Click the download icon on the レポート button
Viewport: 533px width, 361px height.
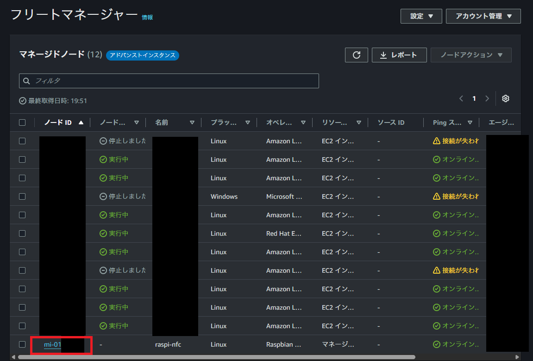pos(383,55)
